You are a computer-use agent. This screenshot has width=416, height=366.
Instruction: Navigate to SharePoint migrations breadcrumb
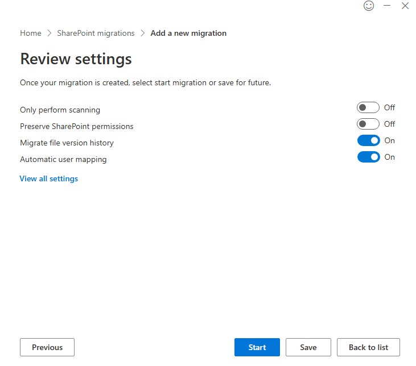[x=96, y=34]
